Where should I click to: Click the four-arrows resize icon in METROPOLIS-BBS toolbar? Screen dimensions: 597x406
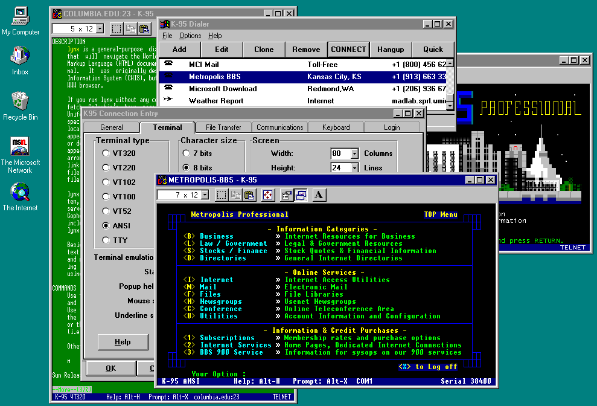pyautogui.click(x=267, y=195)
